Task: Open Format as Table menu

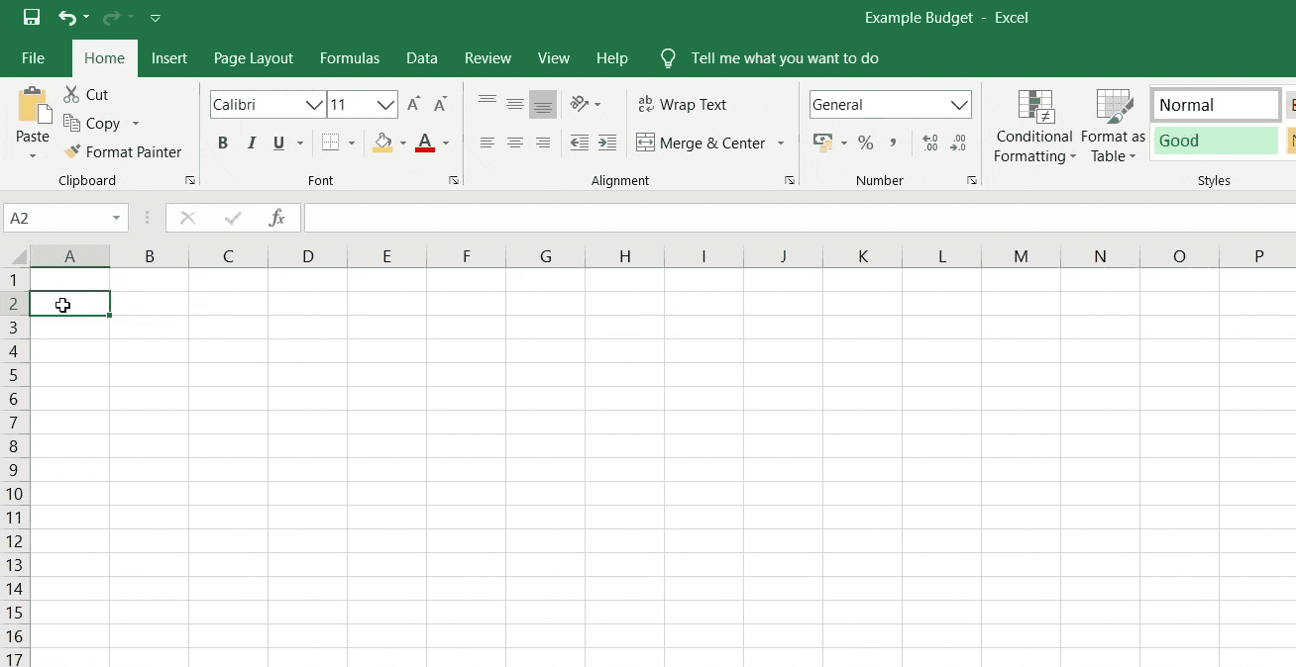Action: click(x=1113, y=127)
